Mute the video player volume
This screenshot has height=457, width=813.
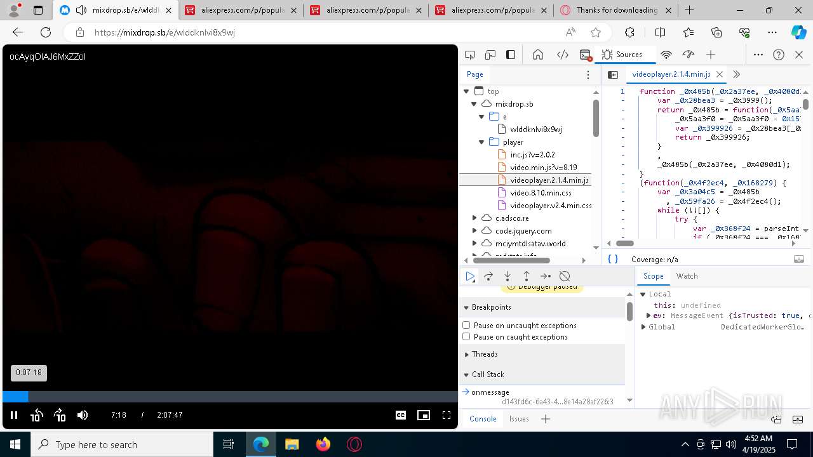[83, 415]
